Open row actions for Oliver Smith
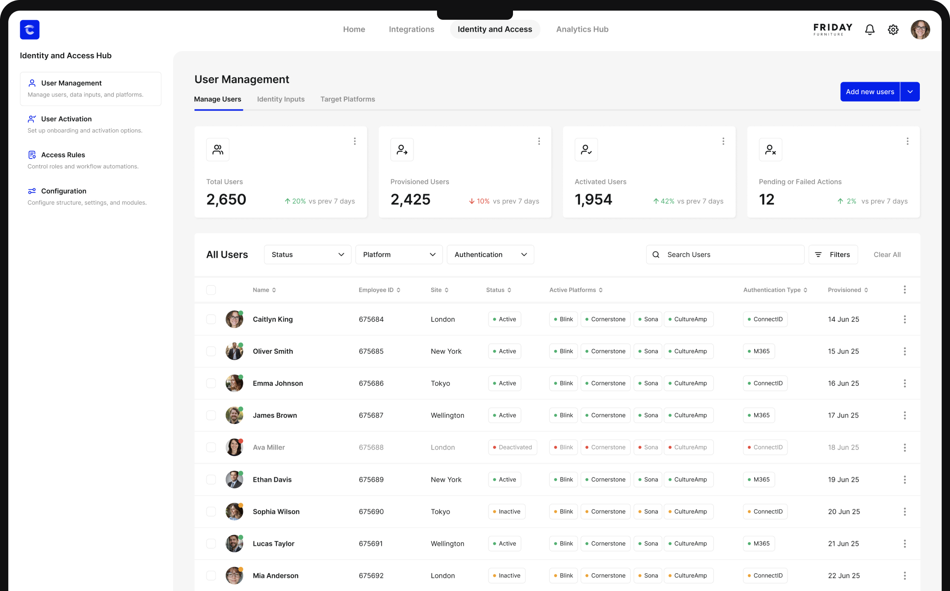Viewport: 950px width, 591px height. coord(905,351)
